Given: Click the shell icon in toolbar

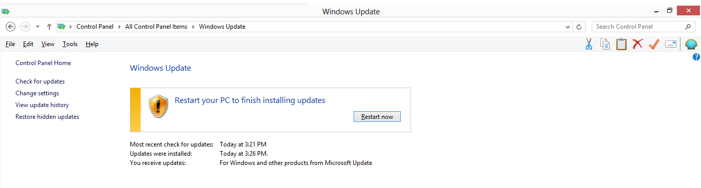Looking at the screenshot, I should click(x=691, y=45).
